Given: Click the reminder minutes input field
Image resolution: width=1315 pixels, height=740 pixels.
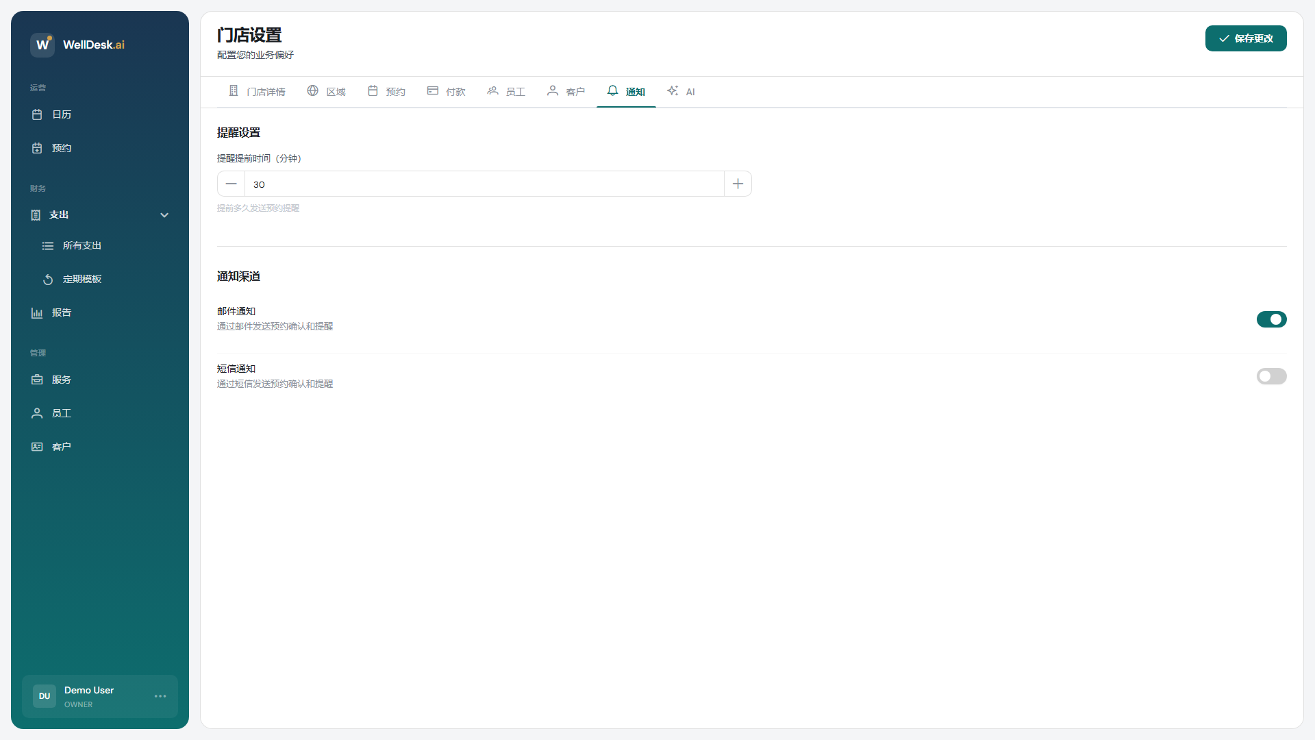Looking at the screenshot, I should click(484, 184).
